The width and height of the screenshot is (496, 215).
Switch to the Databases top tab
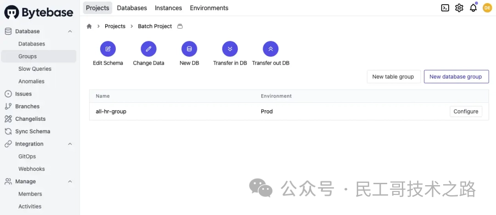pos(132,8)
